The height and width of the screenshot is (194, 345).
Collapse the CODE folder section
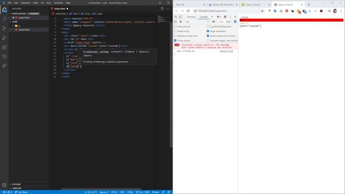tap(29, 22)
